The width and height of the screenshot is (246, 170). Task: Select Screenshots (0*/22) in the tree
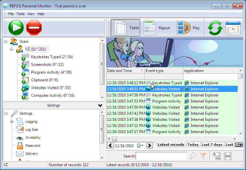(47, 65)
